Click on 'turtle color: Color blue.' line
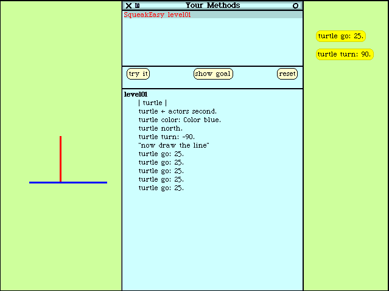Image resolution: width=389 pixels, height=291 pixels. pos(179,120)
